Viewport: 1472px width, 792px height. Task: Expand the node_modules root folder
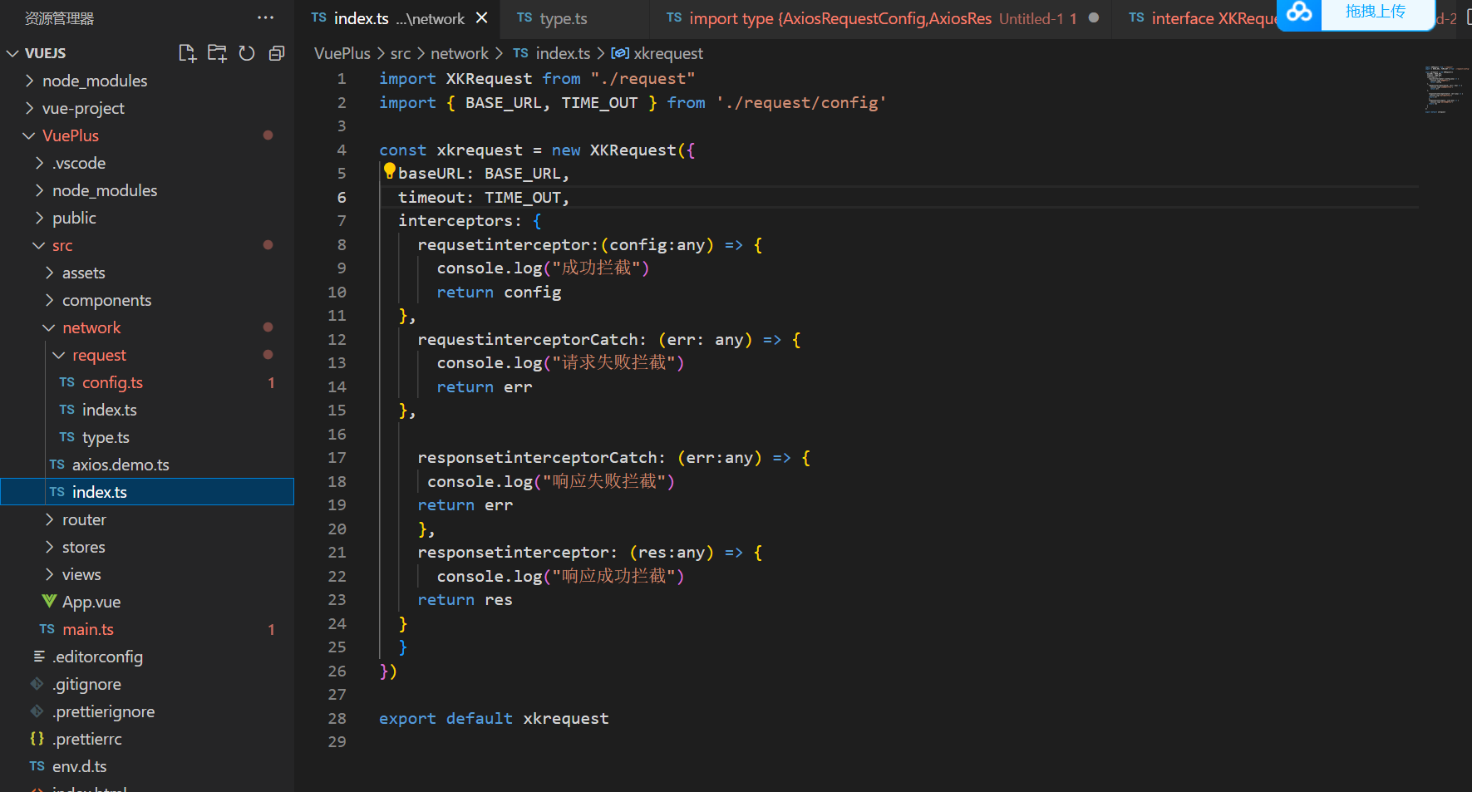94,81
